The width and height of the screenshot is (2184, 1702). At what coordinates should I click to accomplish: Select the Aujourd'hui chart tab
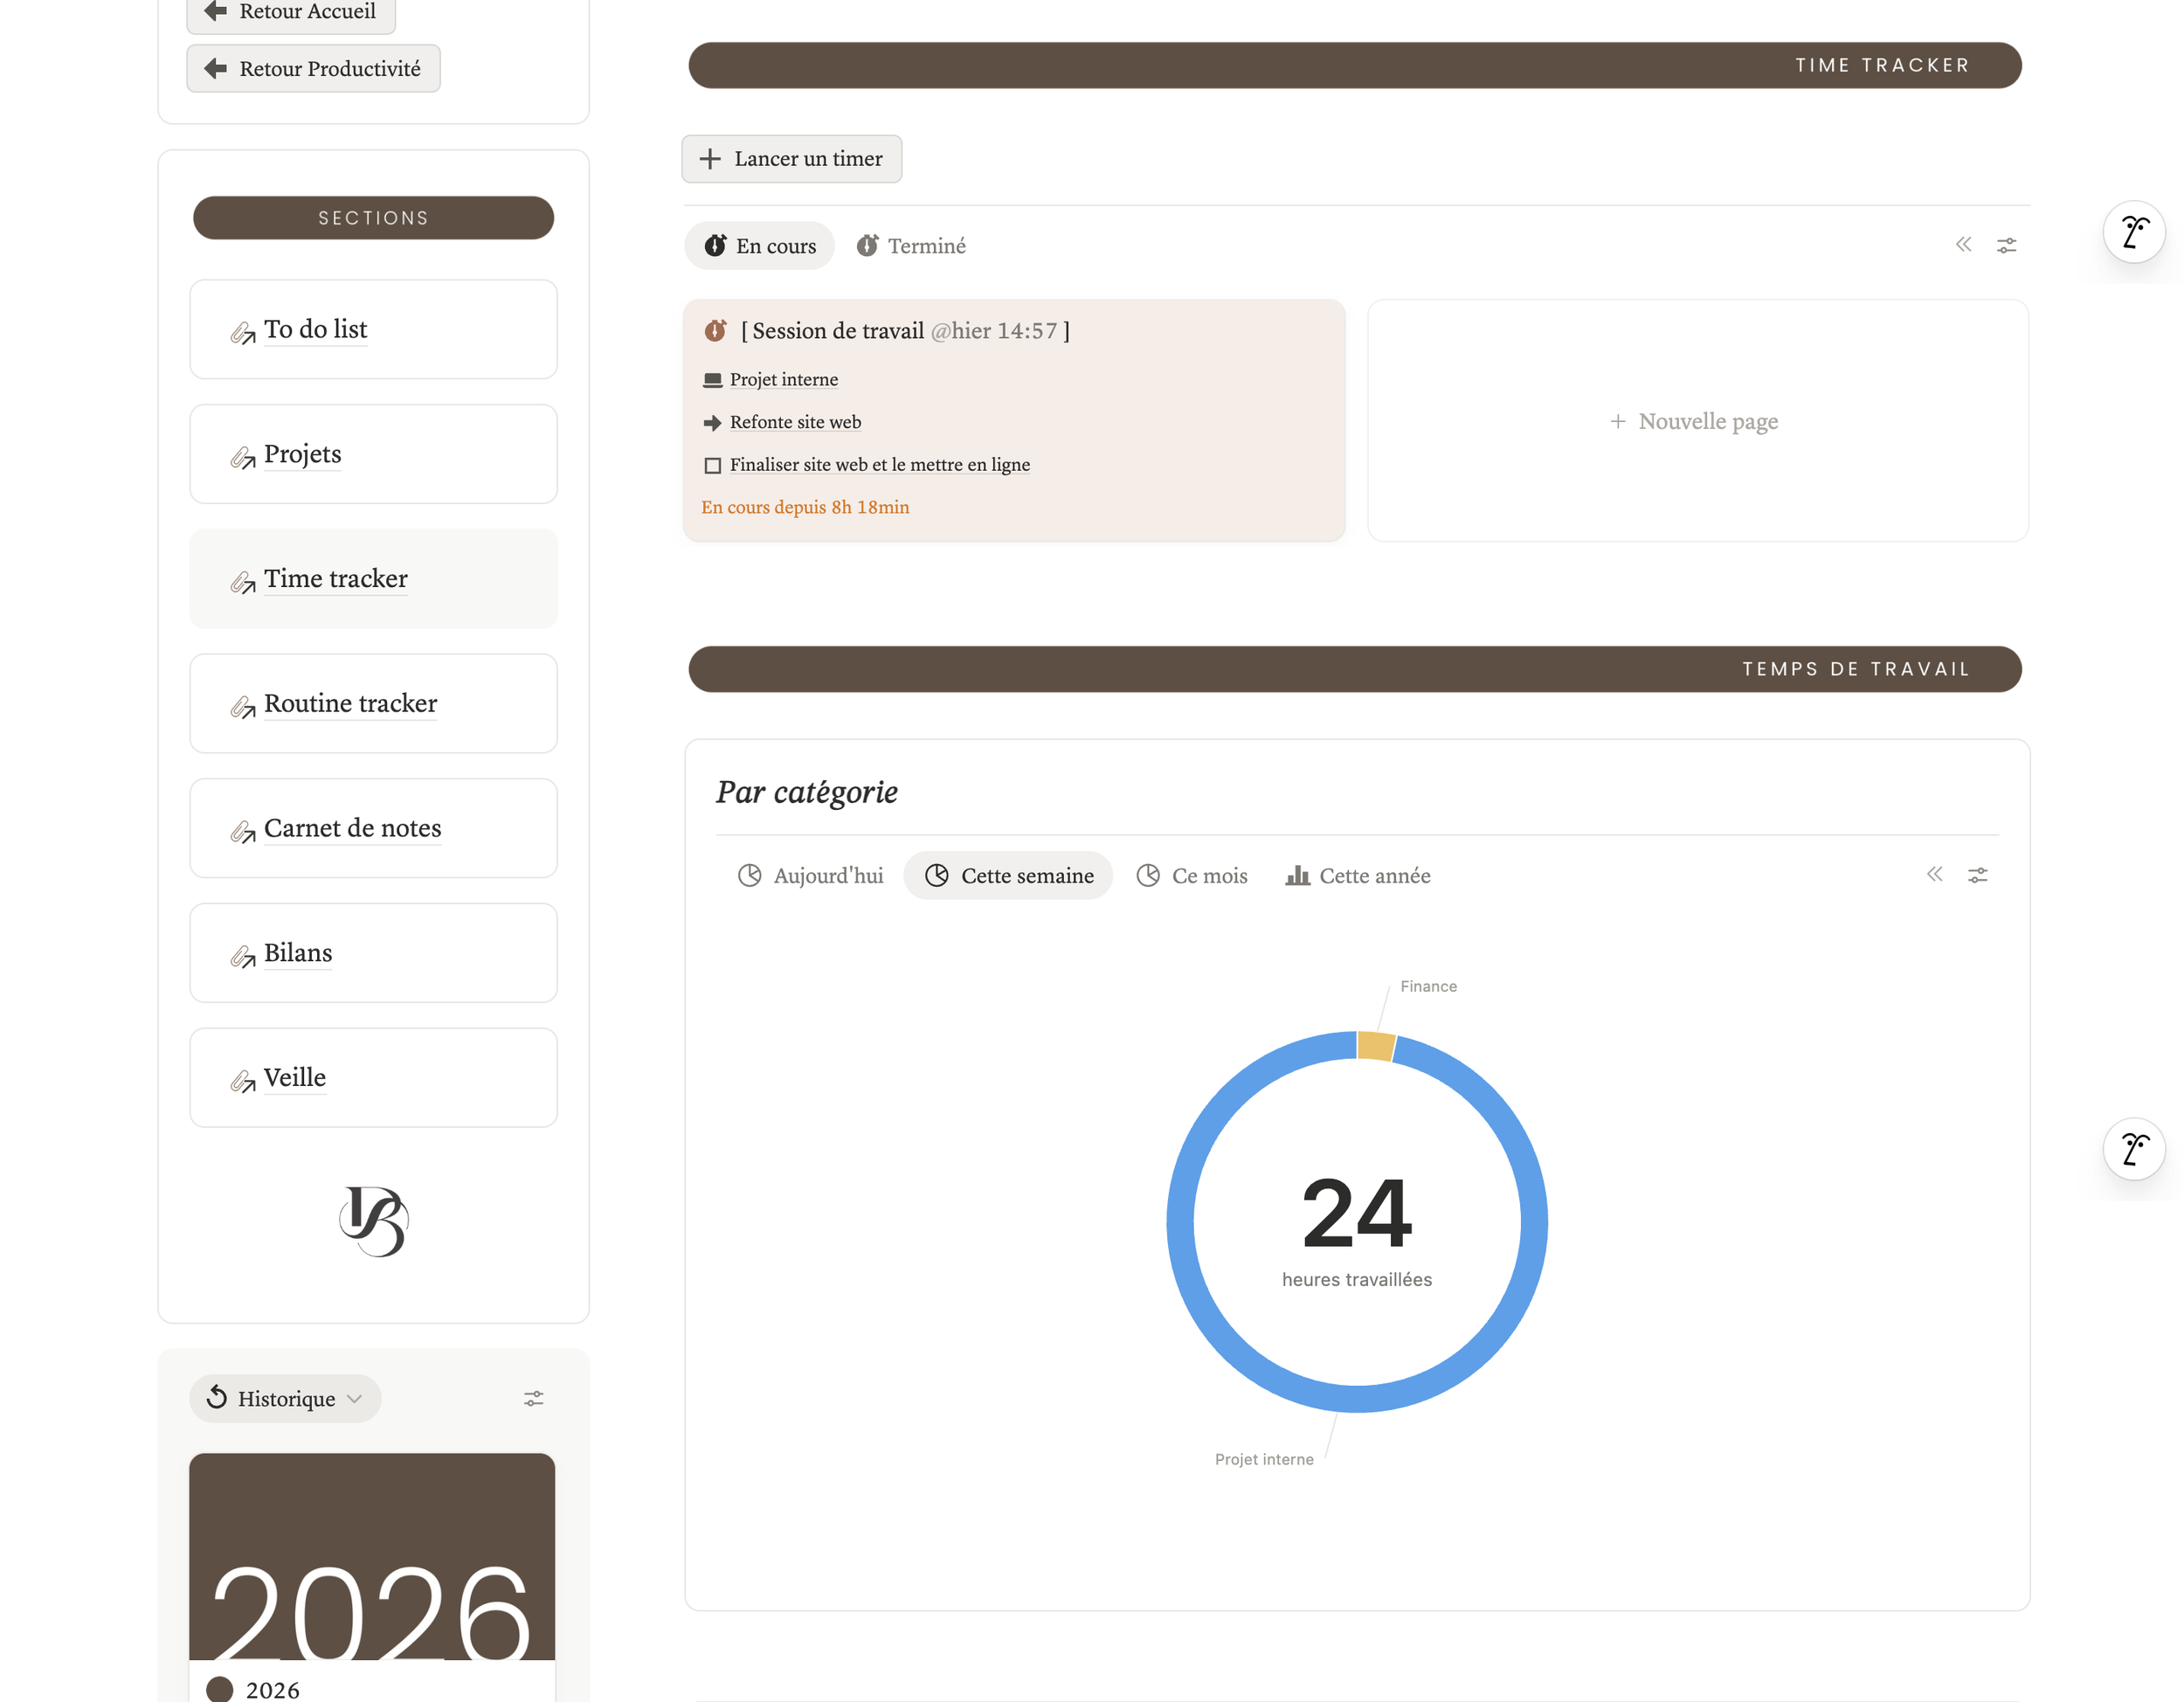810,876
